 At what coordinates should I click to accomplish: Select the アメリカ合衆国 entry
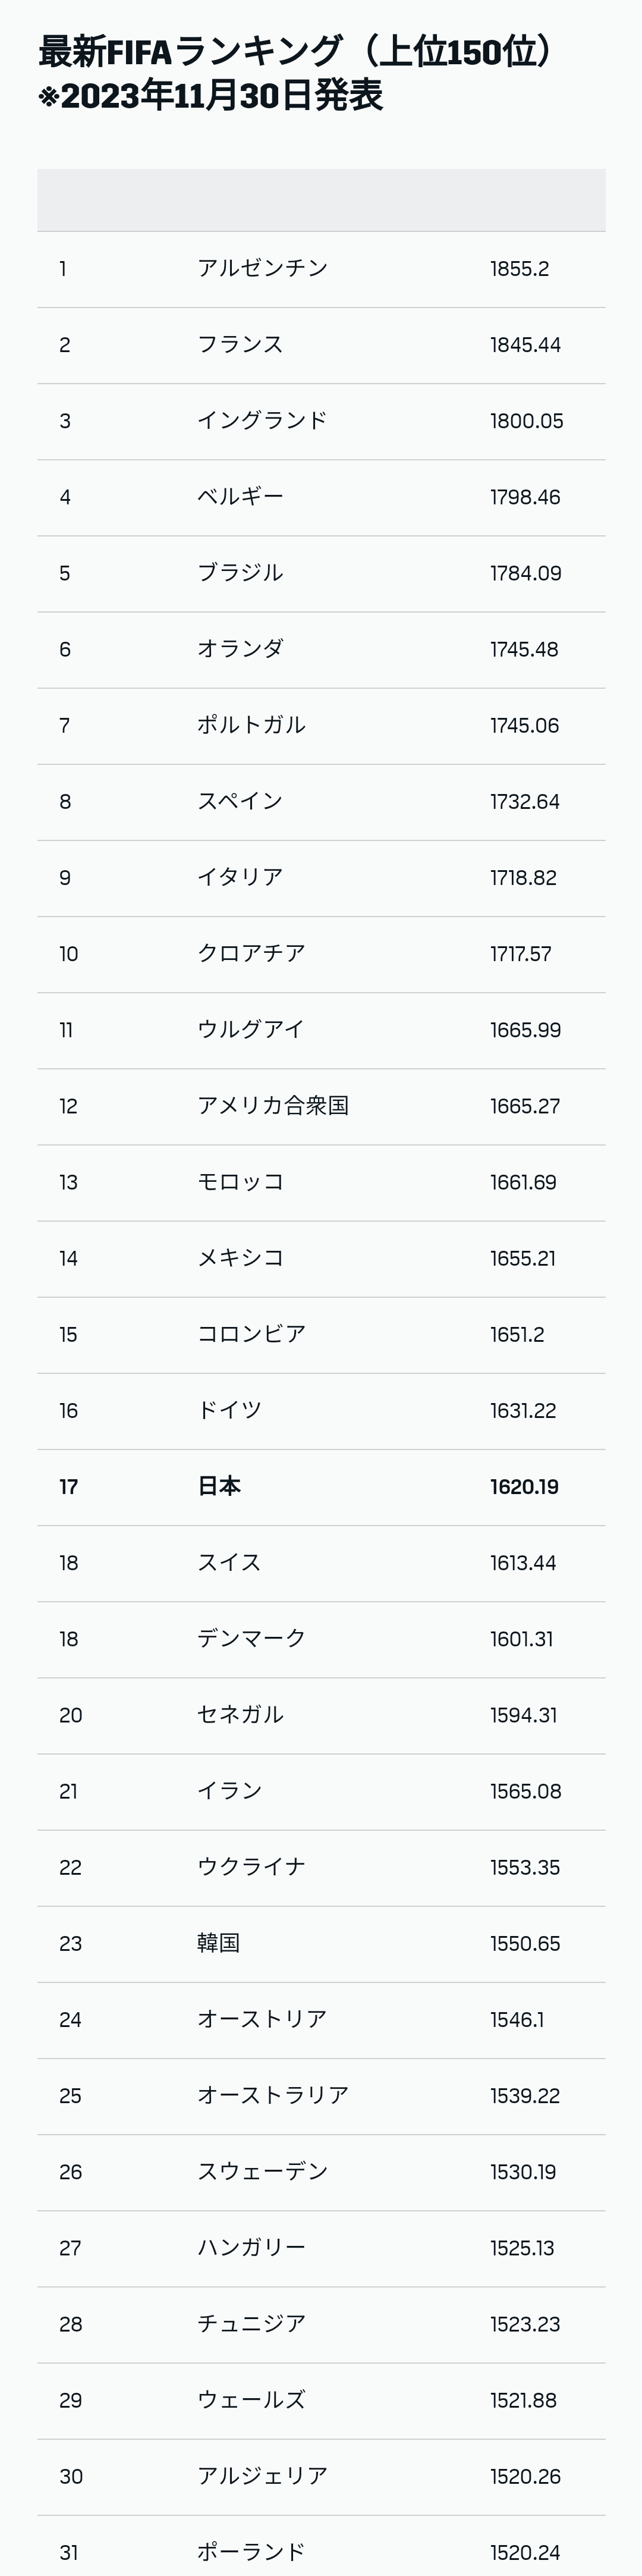[x=273, y=1106]
